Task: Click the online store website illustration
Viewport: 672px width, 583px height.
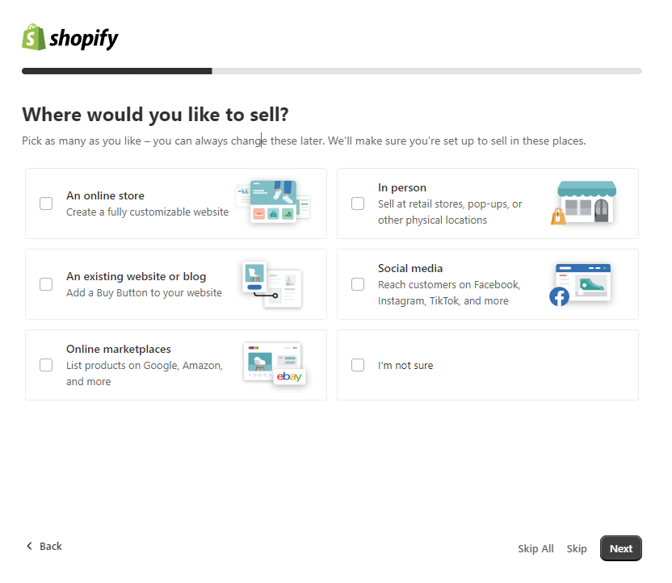Action: [273, 202]
